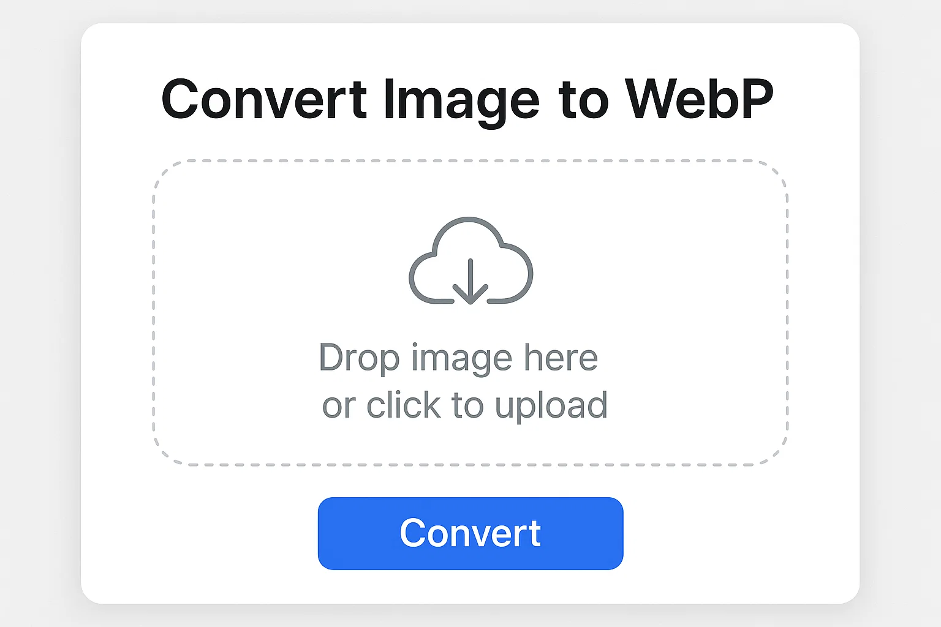Click the dashed border's top edge
Image resolution: width=941 pixels, height=627 pixels.
470,161
